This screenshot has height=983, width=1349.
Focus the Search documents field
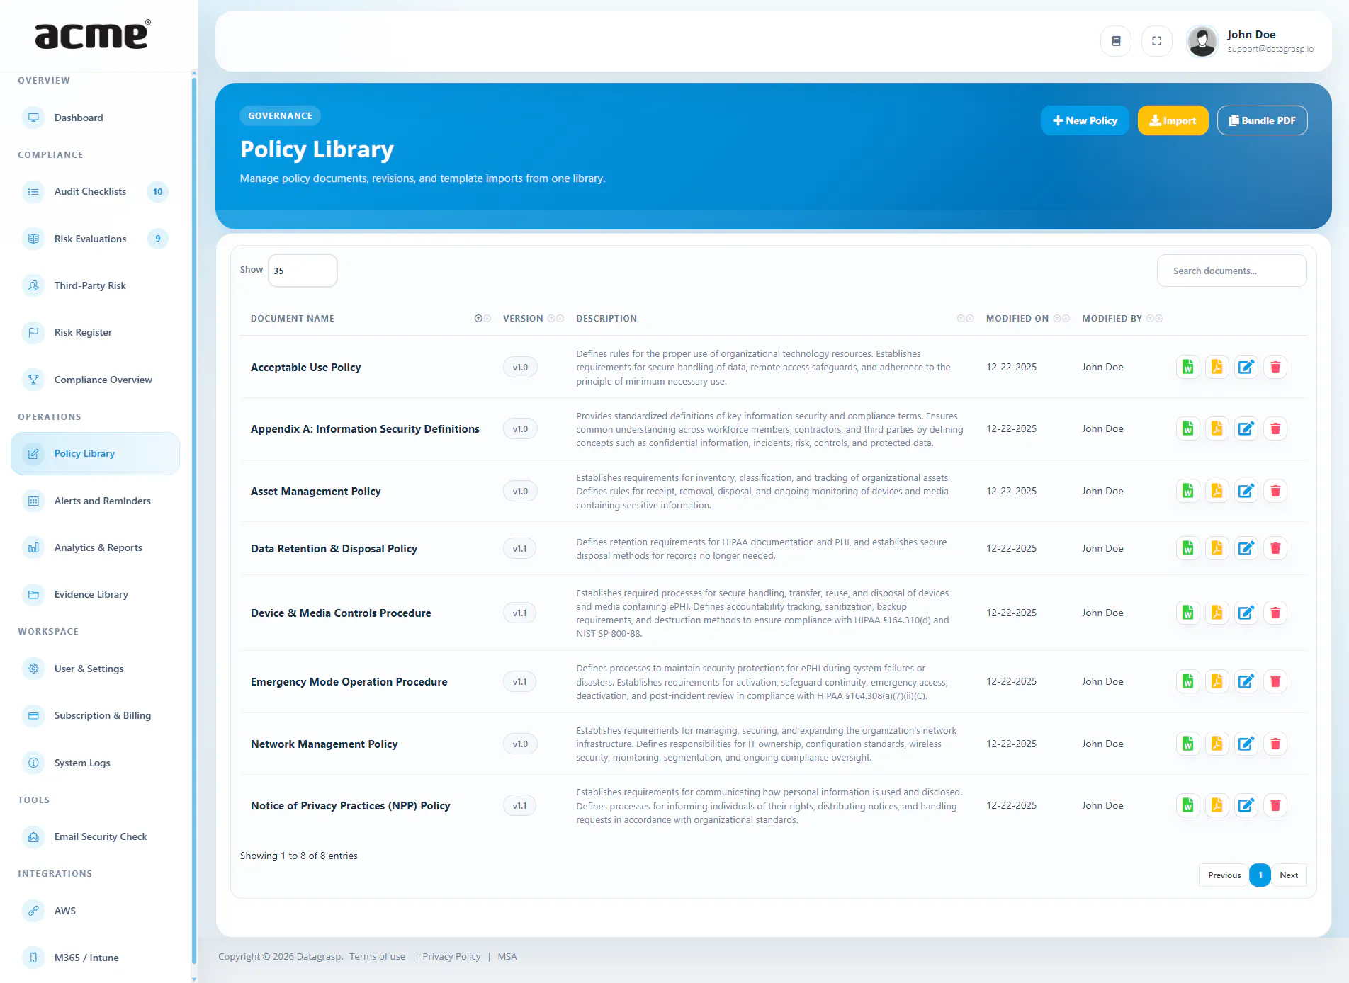tap(1231, 271)
